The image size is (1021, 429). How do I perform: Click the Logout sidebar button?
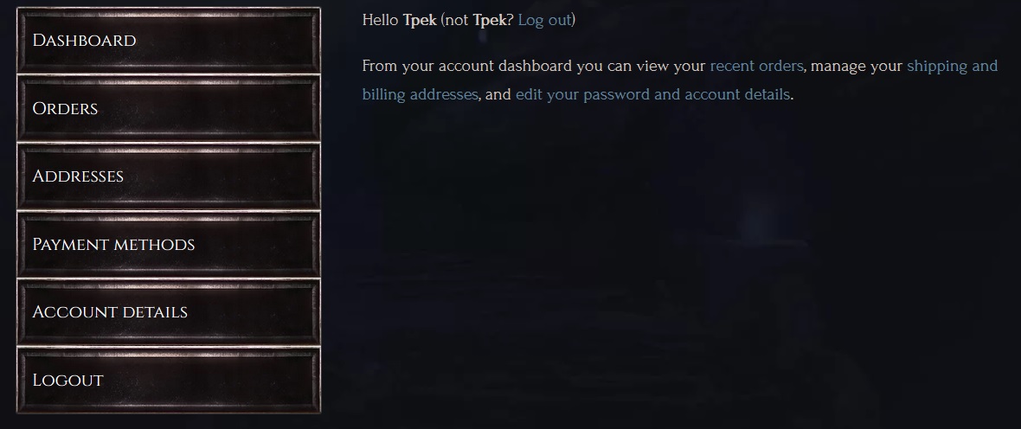point(169,381)
